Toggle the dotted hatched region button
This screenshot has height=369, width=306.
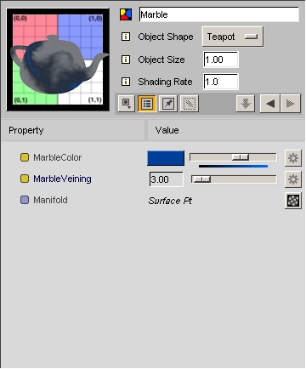click(x=190, y=104)
